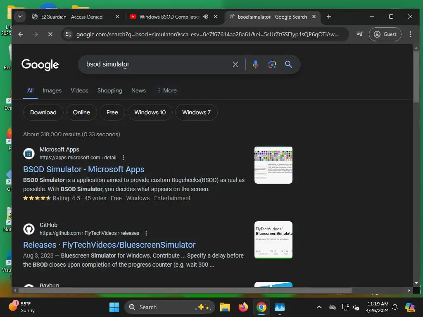423x317 pixels.
Task: Open the crossed-out cloud tray icon
Action: [x=333, y=307]
